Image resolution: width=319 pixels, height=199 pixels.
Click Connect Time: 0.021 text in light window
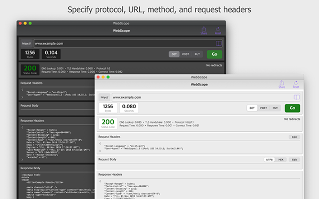pos(187,125)
